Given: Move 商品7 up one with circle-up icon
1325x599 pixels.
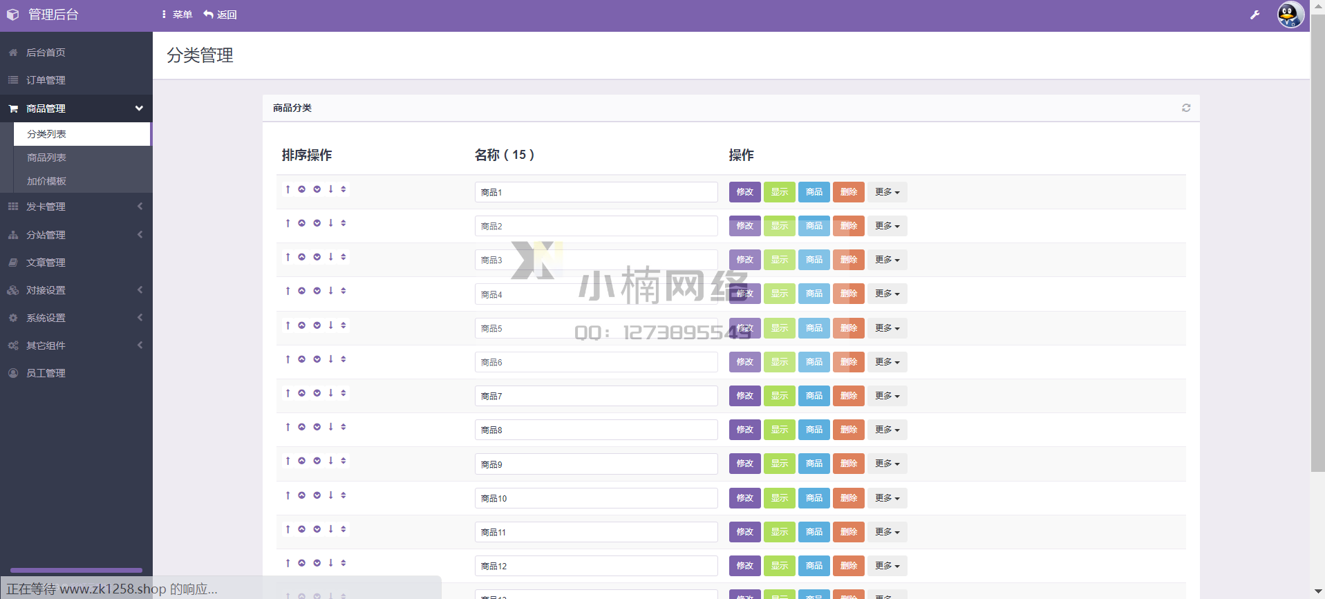Looking at the screenshot, I should (x=302, y=393).
